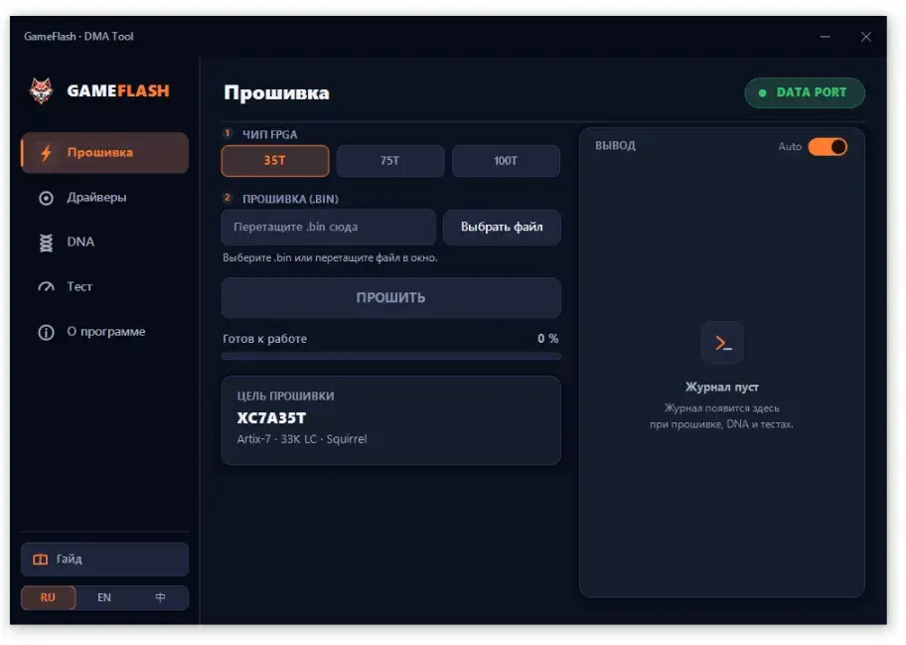Click the flashing progress bar
906x645 pixels.
pos(390,357)
